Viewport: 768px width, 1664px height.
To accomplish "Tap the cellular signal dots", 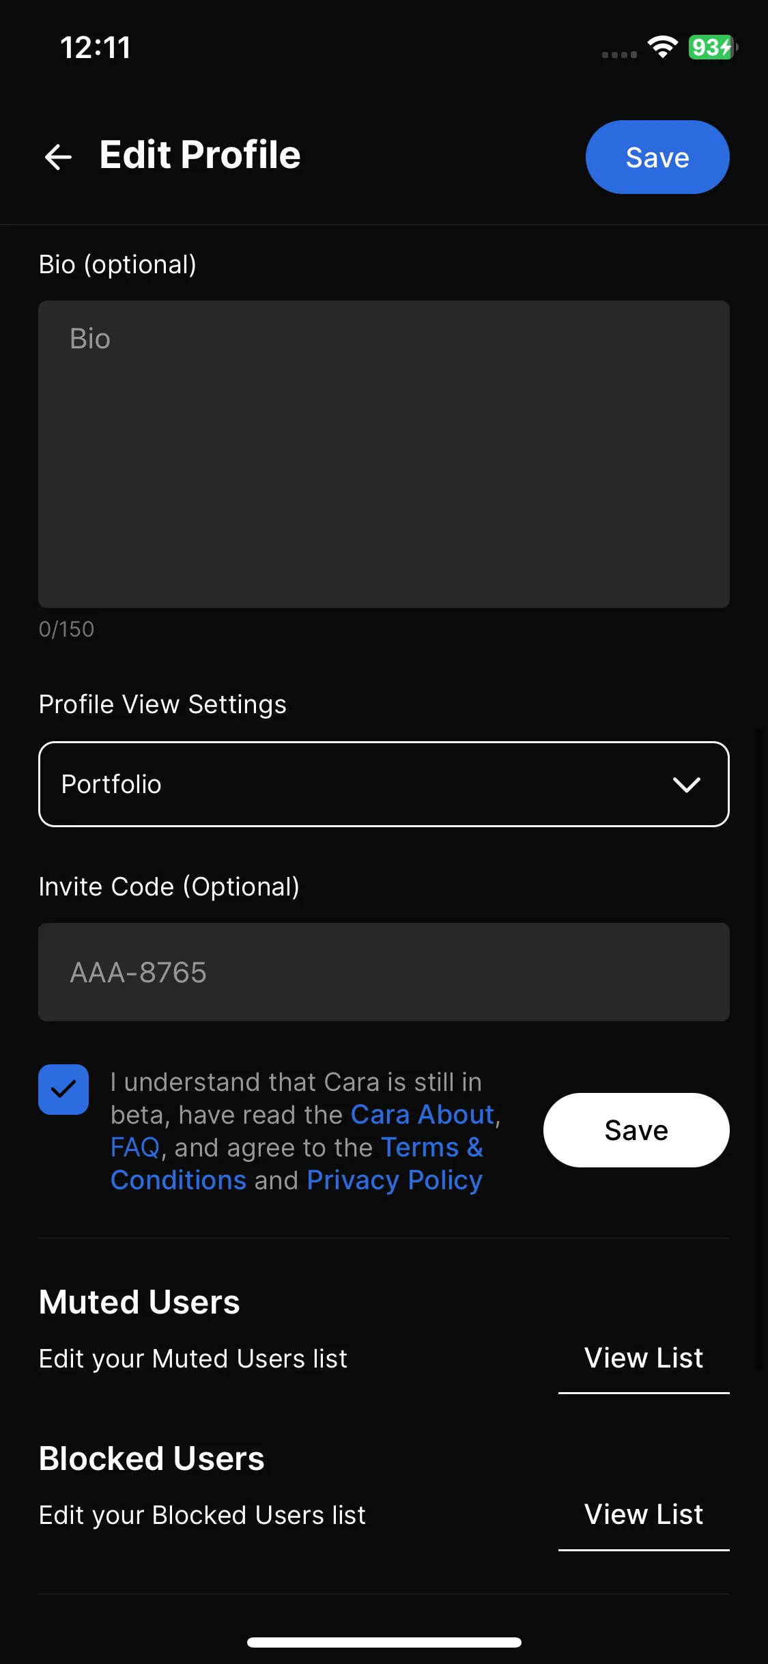I will [619, 55].
